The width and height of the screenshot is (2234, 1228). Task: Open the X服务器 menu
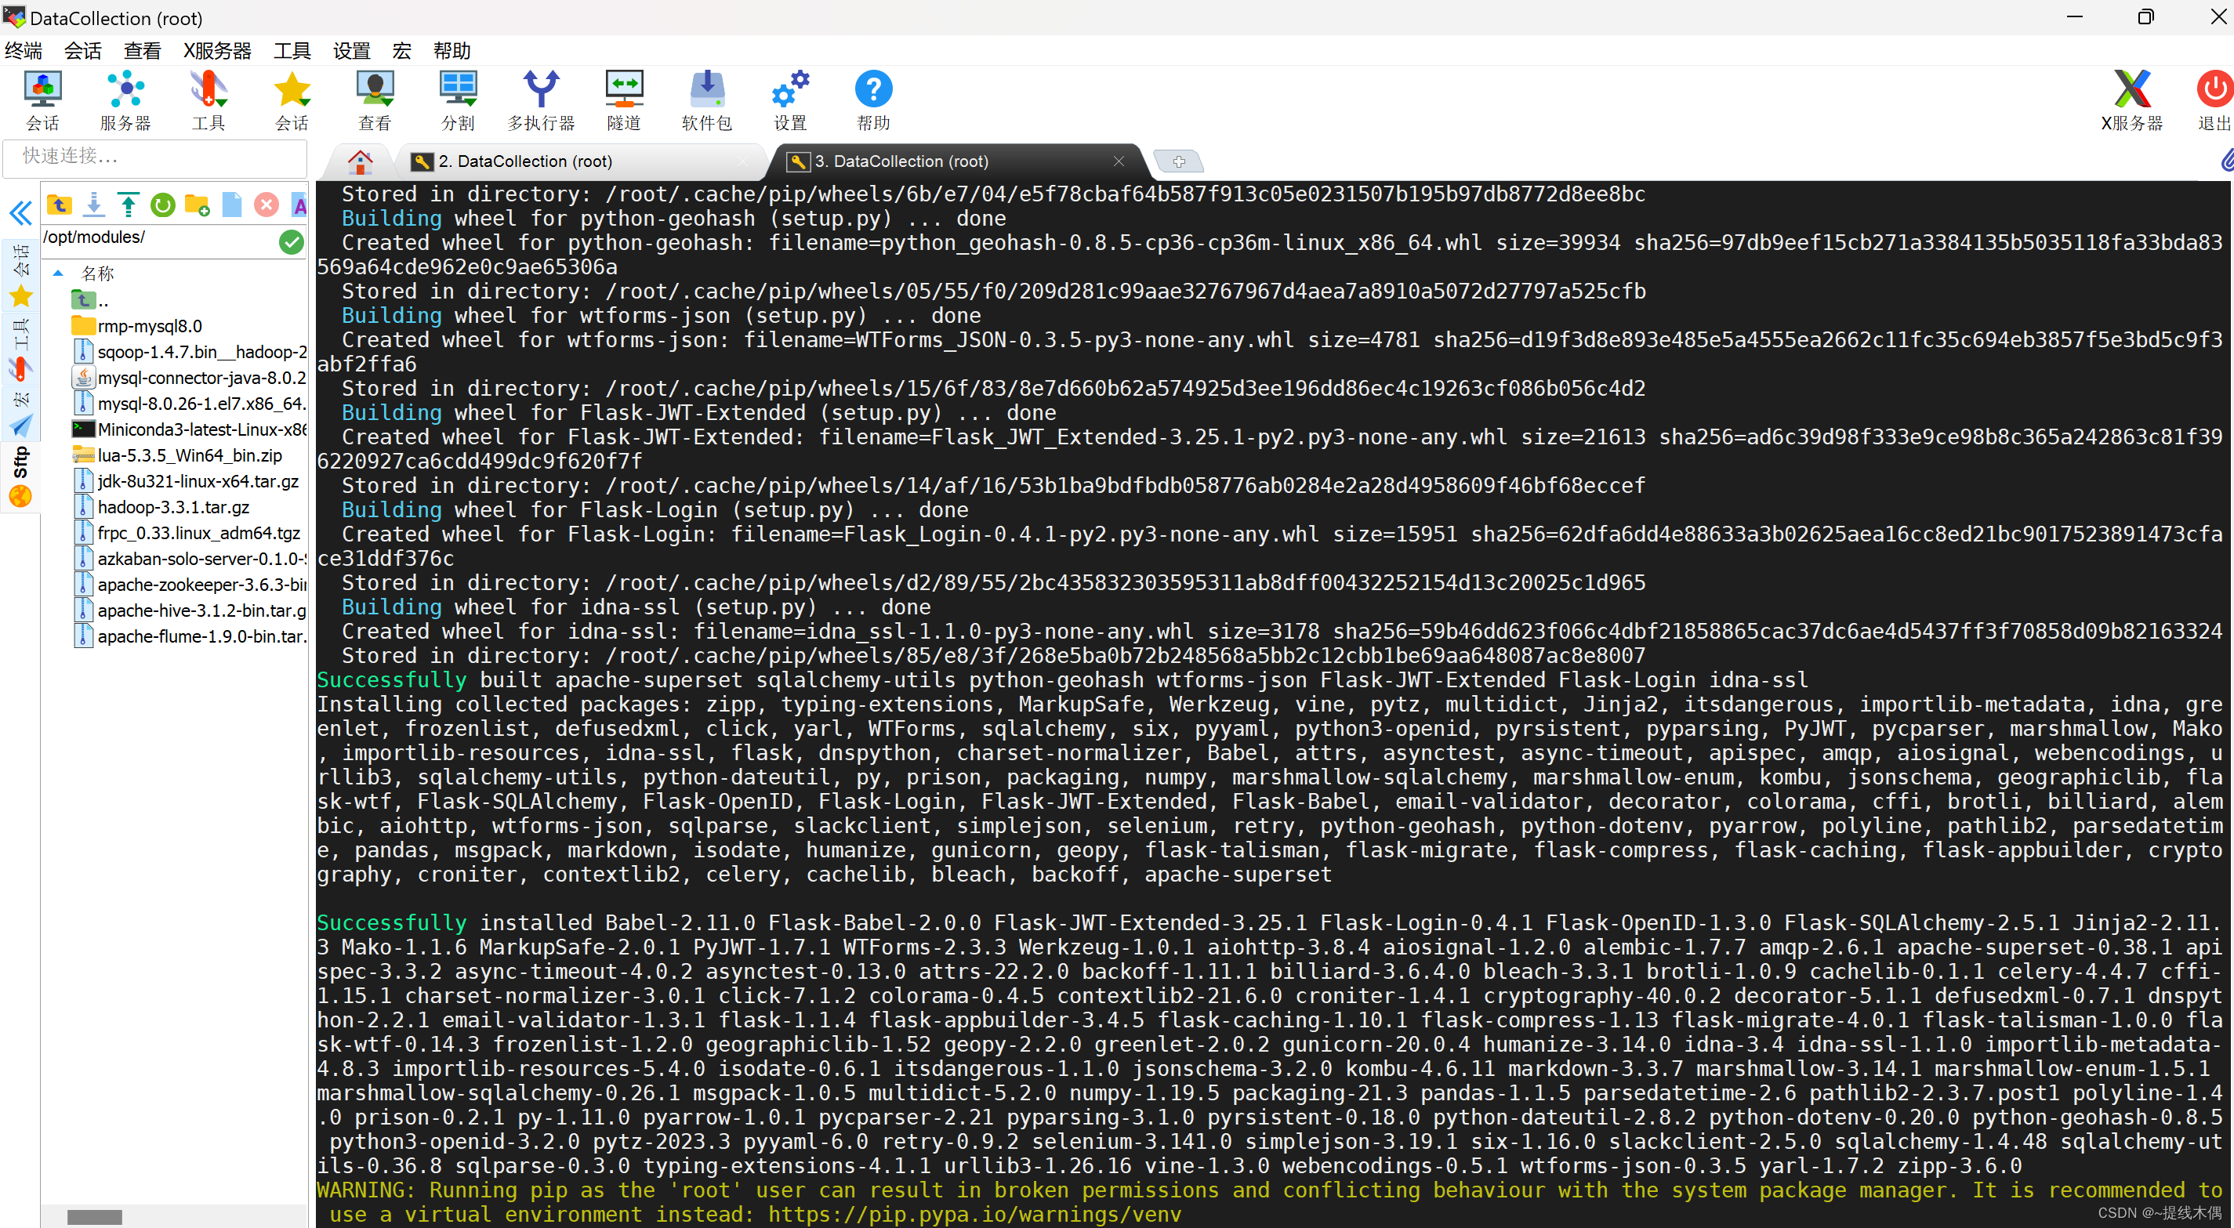[x=217, y=51]
